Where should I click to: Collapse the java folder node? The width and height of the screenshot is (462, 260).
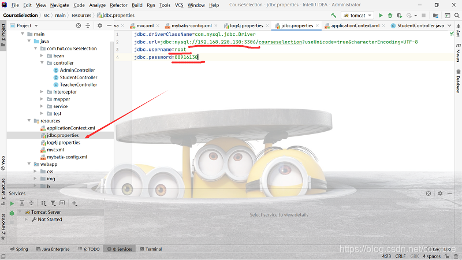coord(29,41)
